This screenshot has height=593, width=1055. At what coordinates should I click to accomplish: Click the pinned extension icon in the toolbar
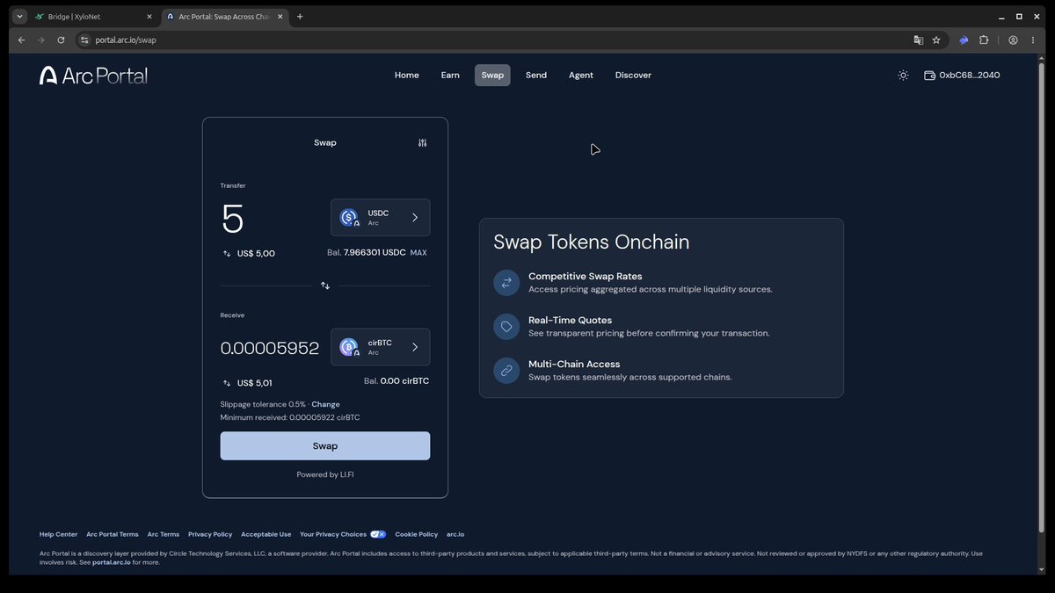(x=964, y=40)
